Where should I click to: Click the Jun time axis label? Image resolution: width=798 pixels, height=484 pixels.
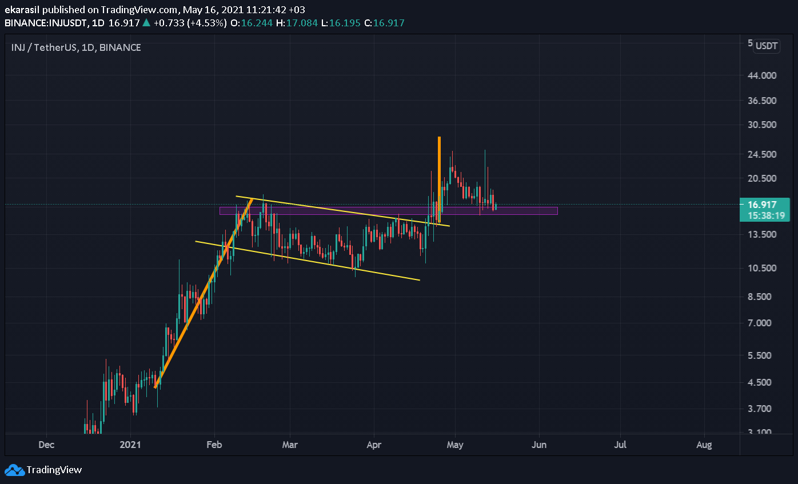pyautogui.click(x=539, y=445)
